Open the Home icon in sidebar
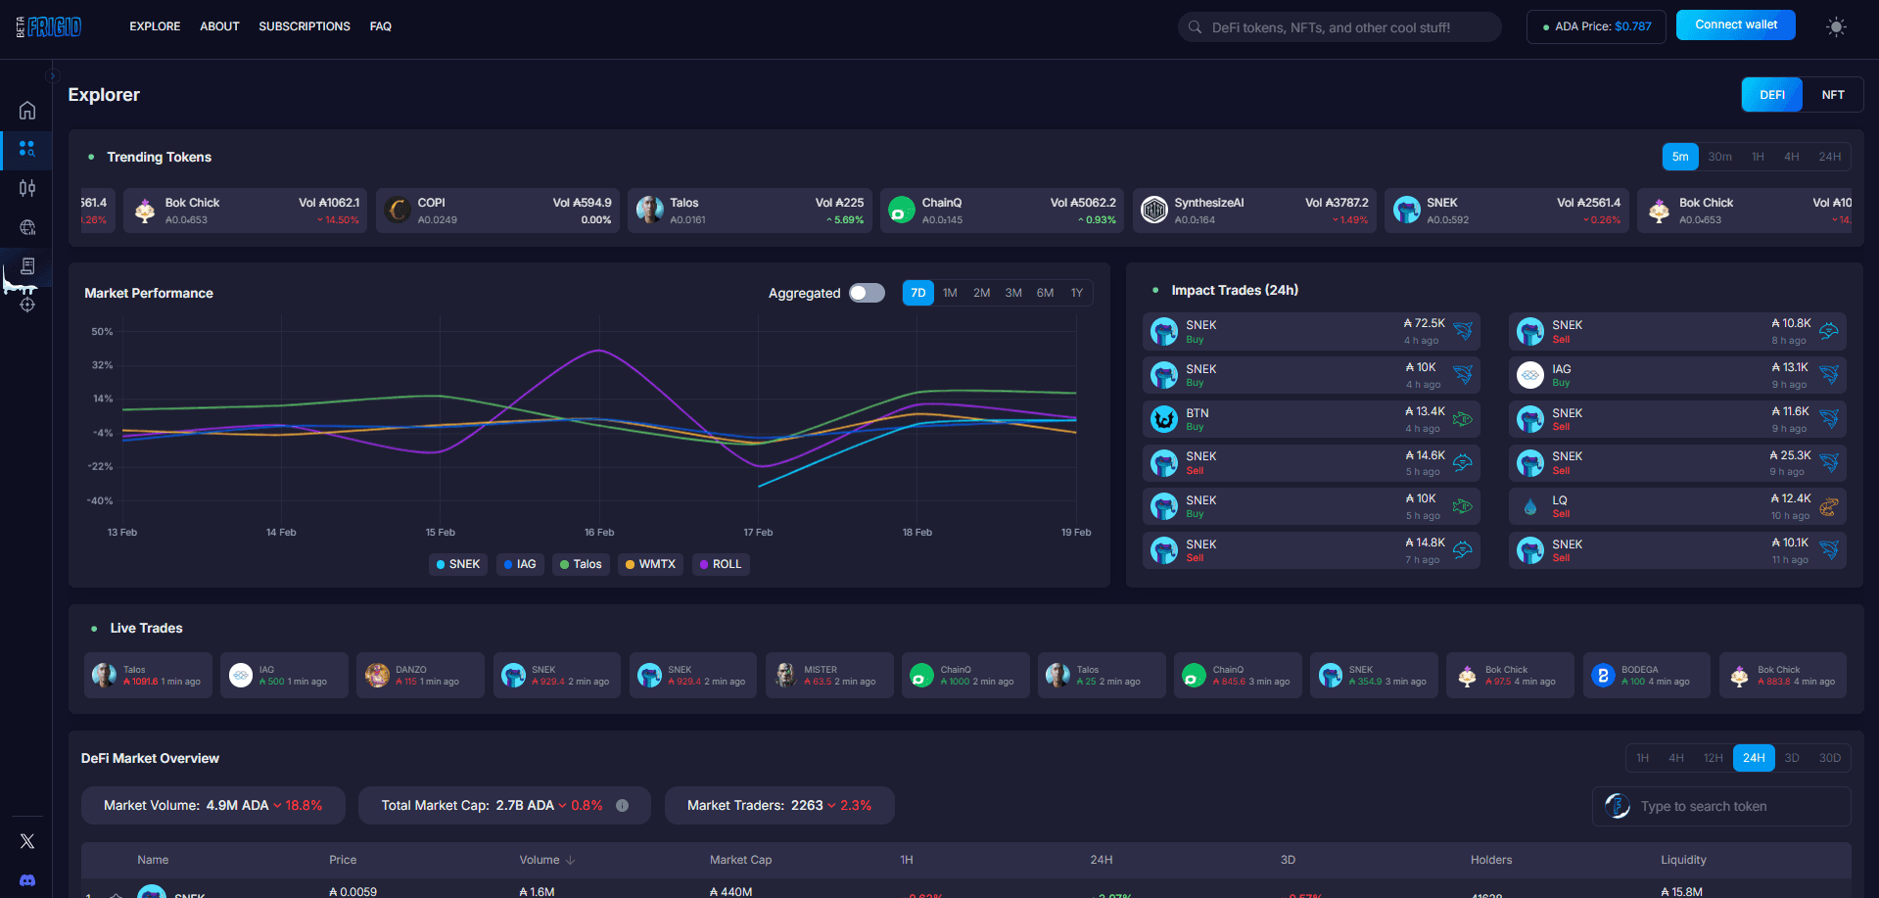Image resolution: width=1879 pixels, height=898 pixels. point(27,111)
